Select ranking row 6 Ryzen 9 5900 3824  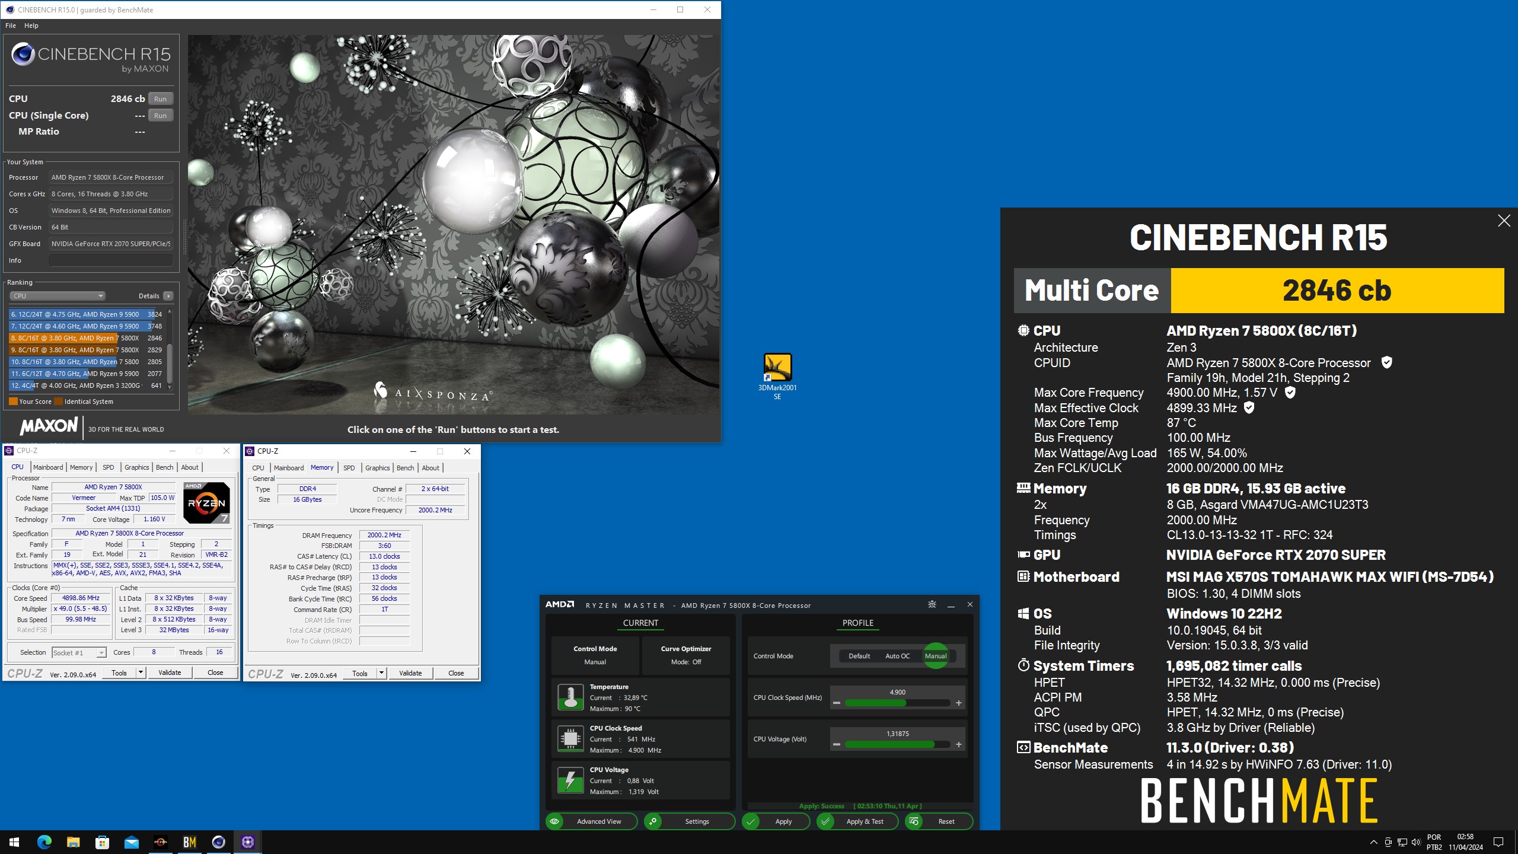coord(87,314)
